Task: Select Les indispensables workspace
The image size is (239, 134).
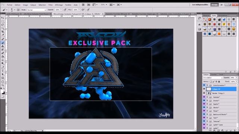Action: coord(200,5)
